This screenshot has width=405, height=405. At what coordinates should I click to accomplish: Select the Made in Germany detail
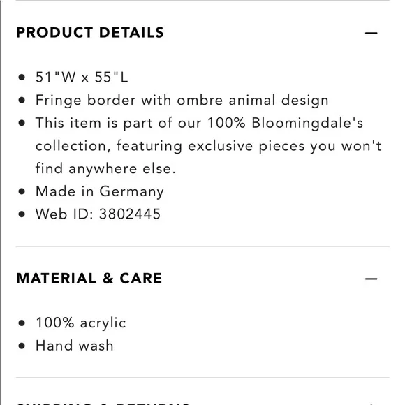pyautogui.click(x=99, y=191)
